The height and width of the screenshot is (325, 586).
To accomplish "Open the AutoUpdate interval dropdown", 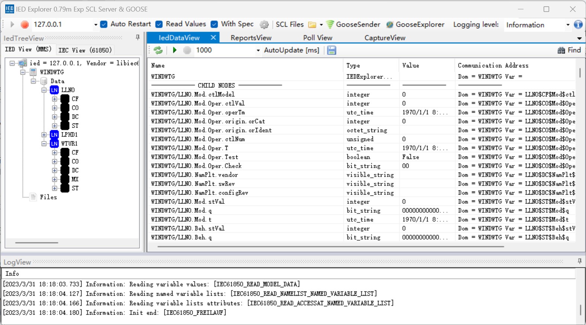I will [258, 51].
